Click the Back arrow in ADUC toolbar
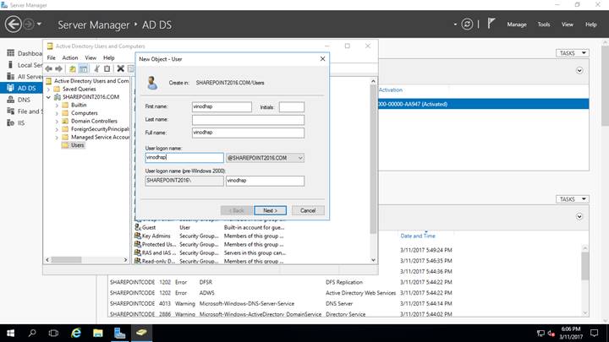The image size is (609, 342). click(x=49, y=68)
